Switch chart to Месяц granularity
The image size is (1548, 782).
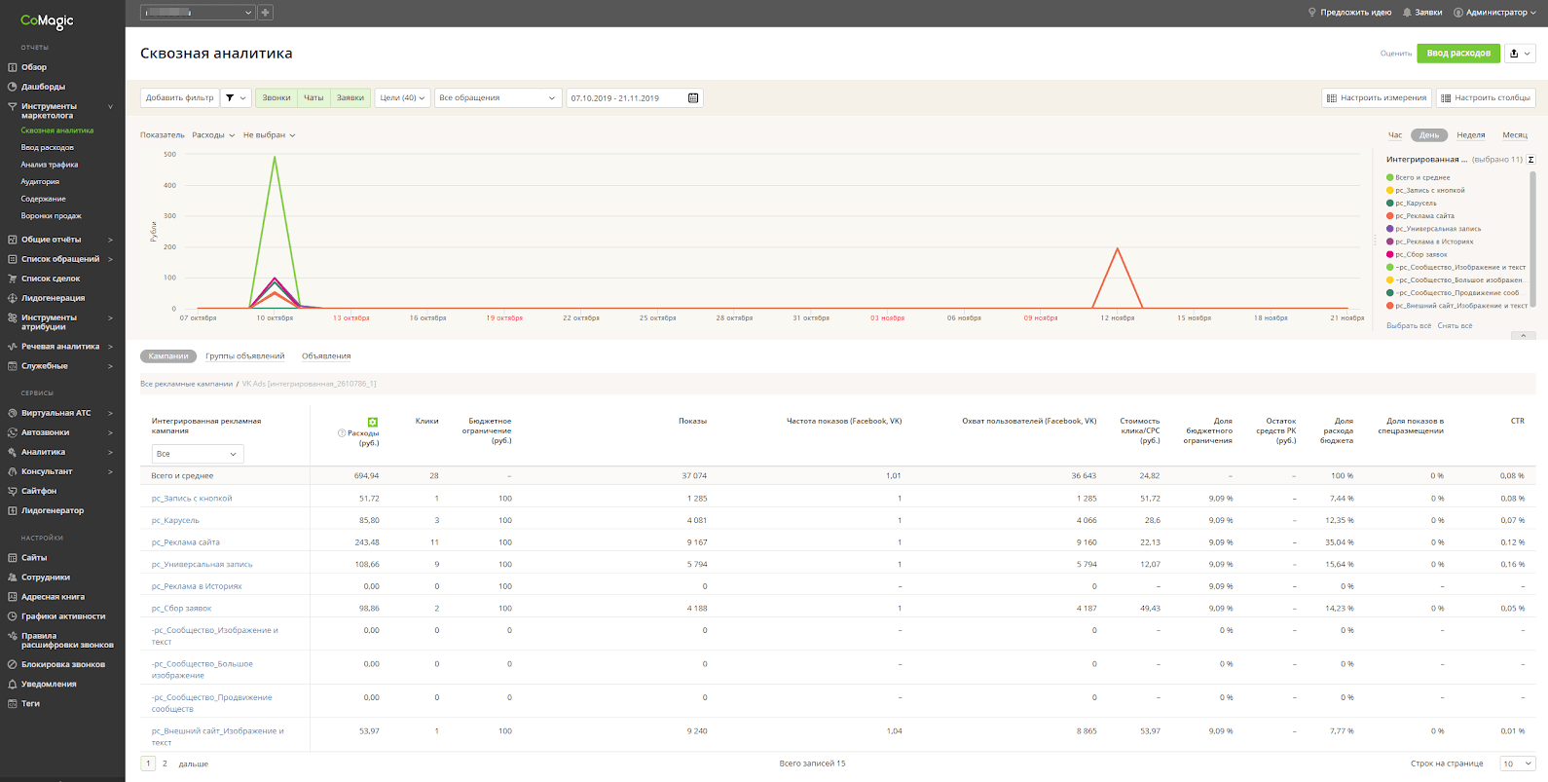(x=1515, y=135)
